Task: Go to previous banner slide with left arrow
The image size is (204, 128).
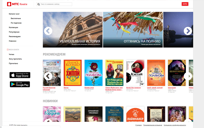Action: pos(48,31)
